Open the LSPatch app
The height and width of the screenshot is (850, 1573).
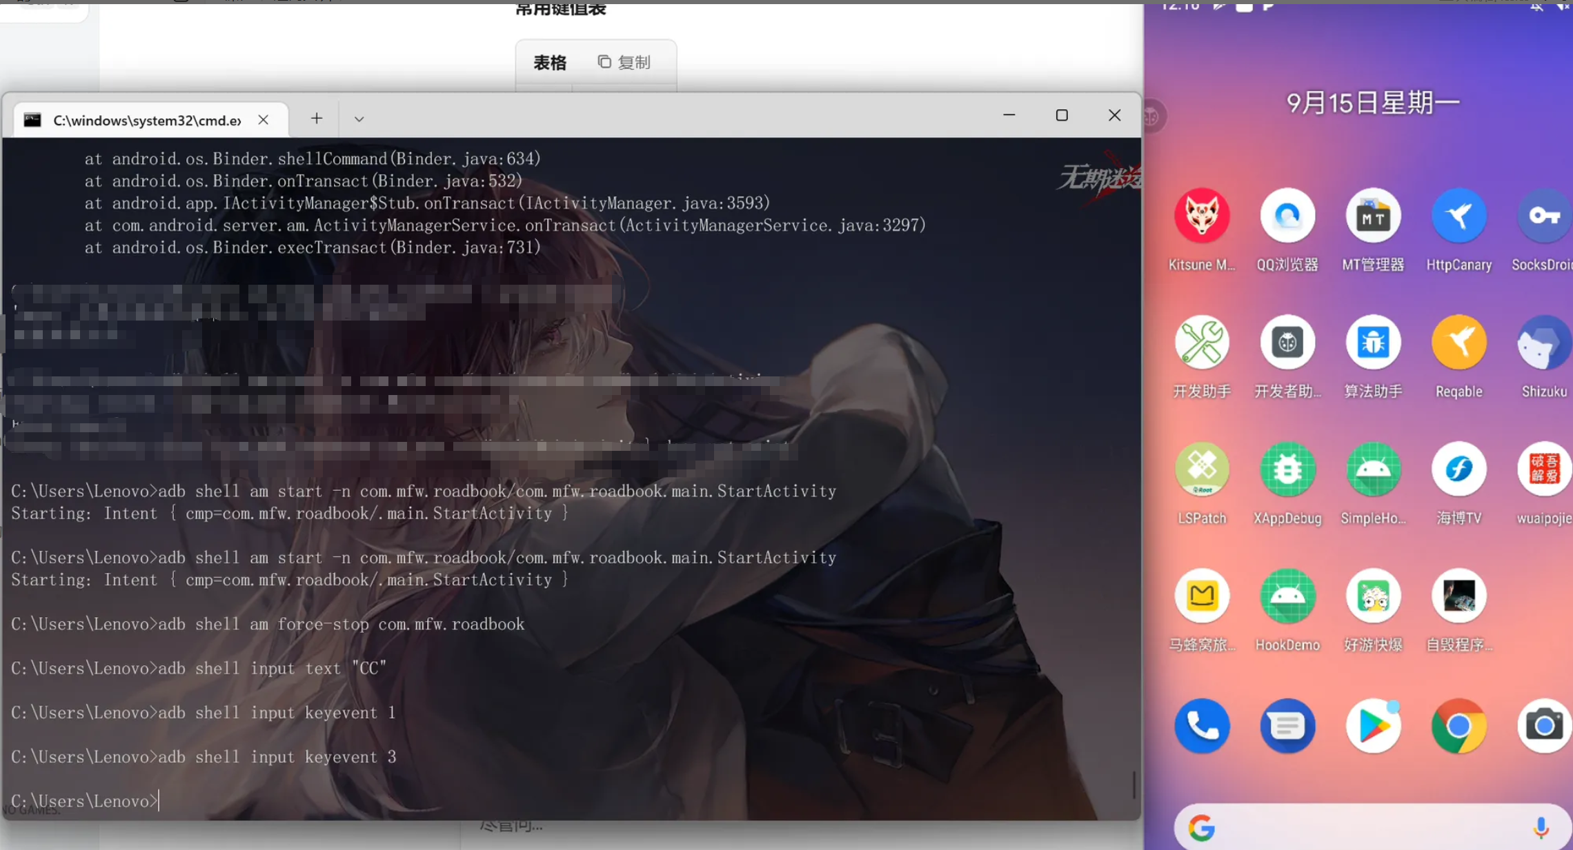[x=1201, y=469]
